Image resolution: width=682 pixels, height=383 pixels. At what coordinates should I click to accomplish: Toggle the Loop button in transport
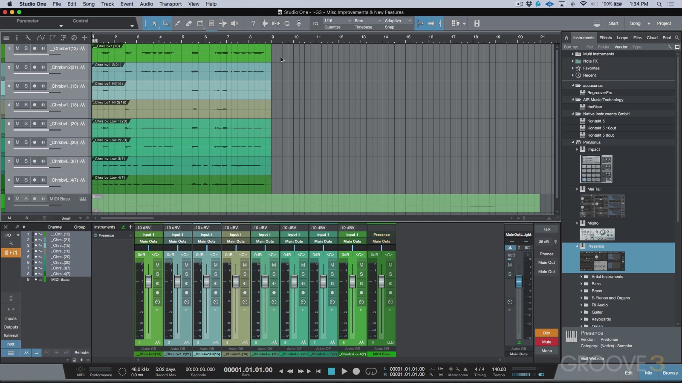371,371
